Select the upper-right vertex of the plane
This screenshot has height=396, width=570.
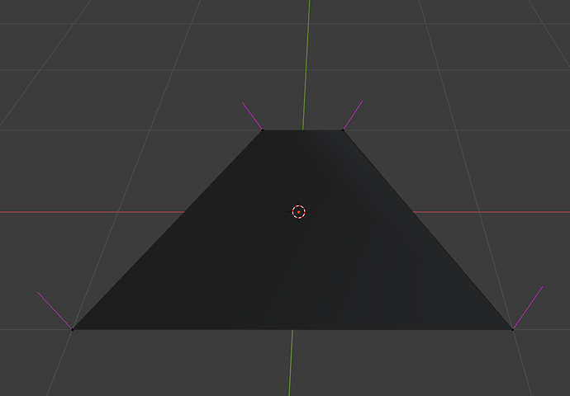click(343, 130)
